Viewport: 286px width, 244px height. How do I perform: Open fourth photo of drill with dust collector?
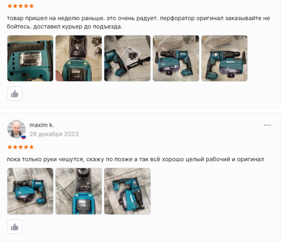[176, 58]
